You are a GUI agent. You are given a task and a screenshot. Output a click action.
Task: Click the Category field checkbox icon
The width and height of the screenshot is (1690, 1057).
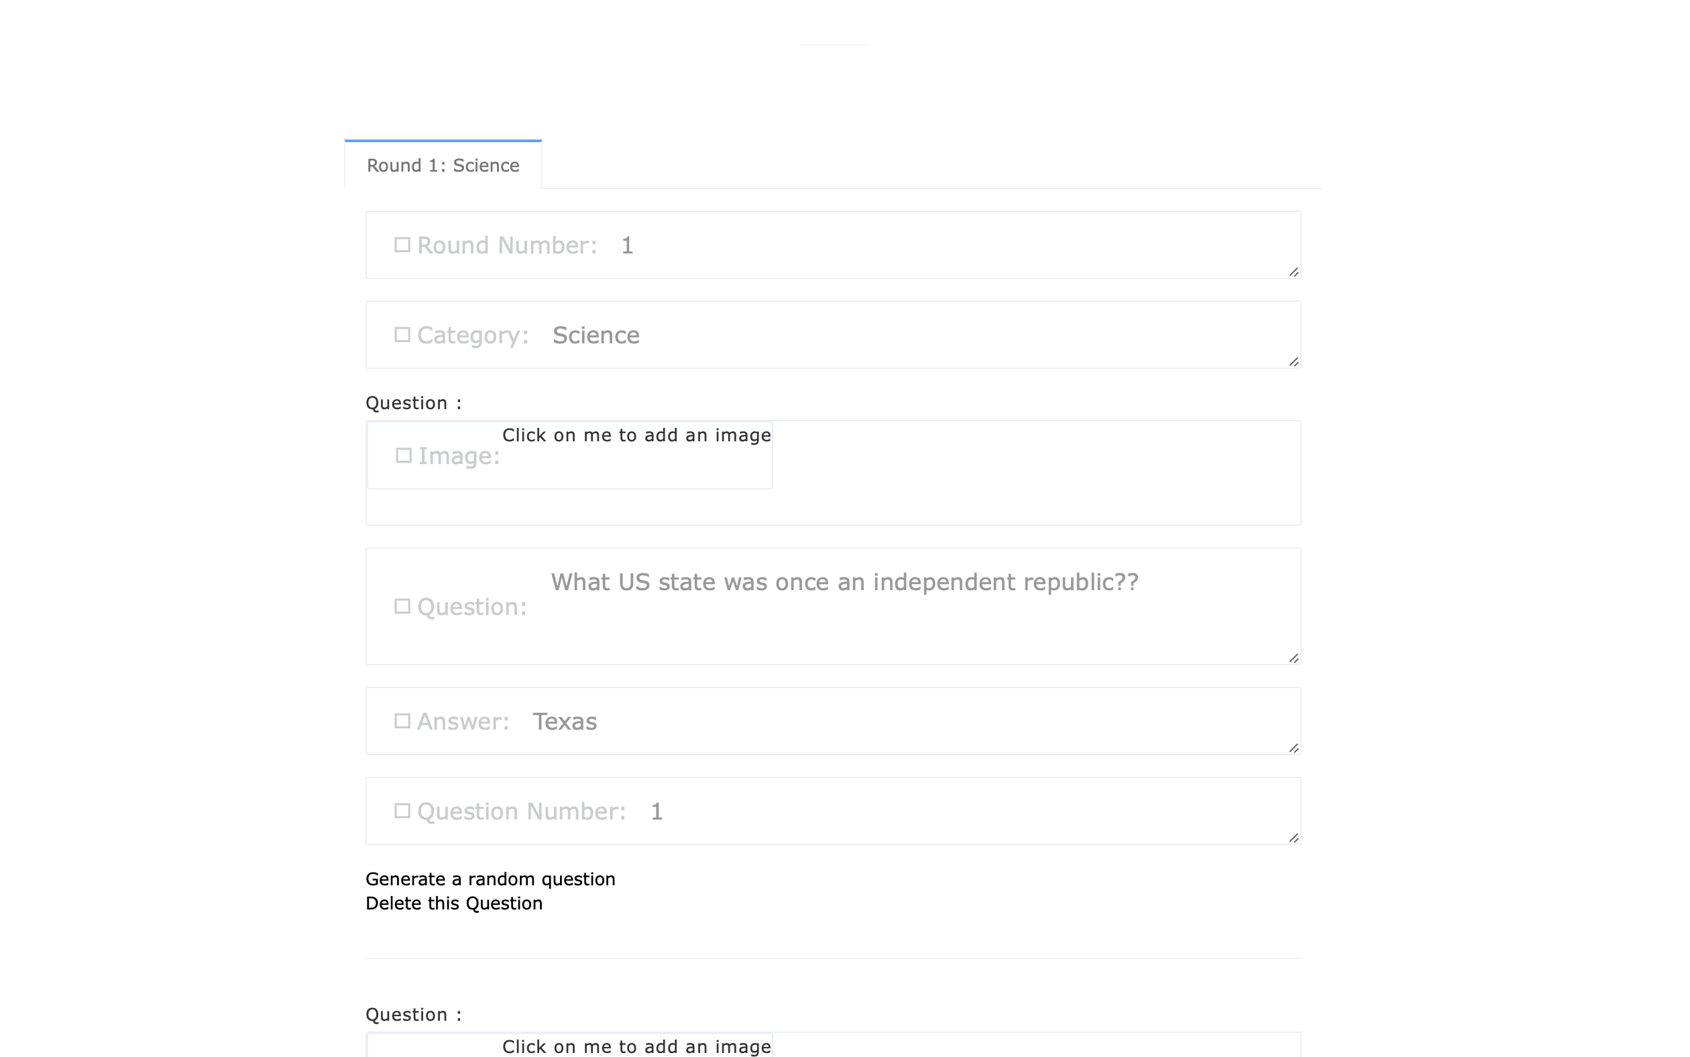click(x=402, y=335)
